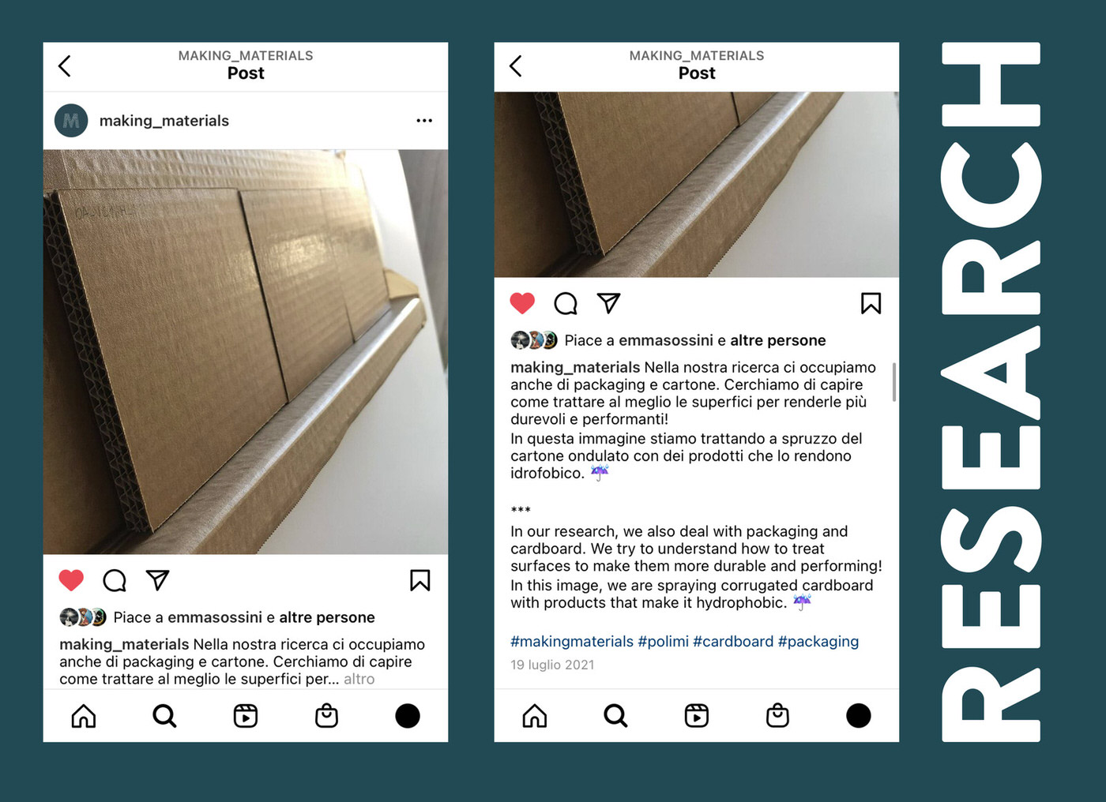The image size is (1106, 802).
Task: Bookmark the left post
Action: coord(420,580)
